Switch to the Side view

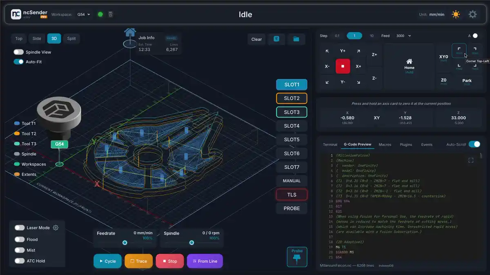coord(37,39)
